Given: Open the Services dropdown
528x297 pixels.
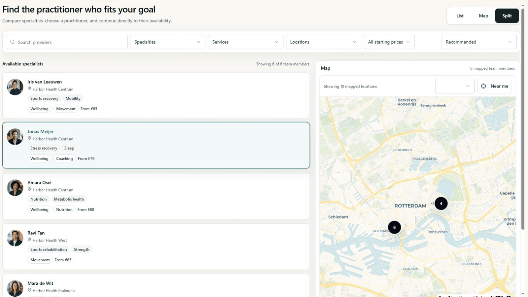Looking at the screenshot, I should click(246, 42).
